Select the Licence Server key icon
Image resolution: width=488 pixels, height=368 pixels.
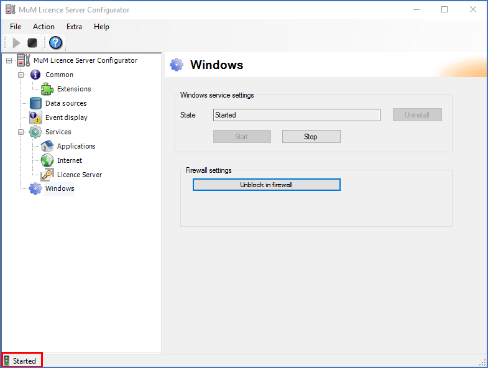[47, 175]
